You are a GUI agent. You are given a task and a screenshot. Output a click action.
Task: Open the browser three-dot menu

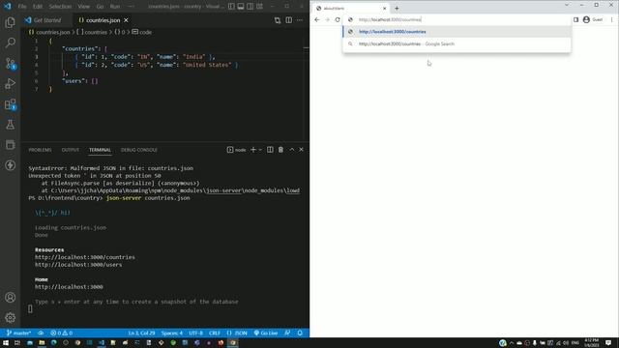click(x=612, y=19)
